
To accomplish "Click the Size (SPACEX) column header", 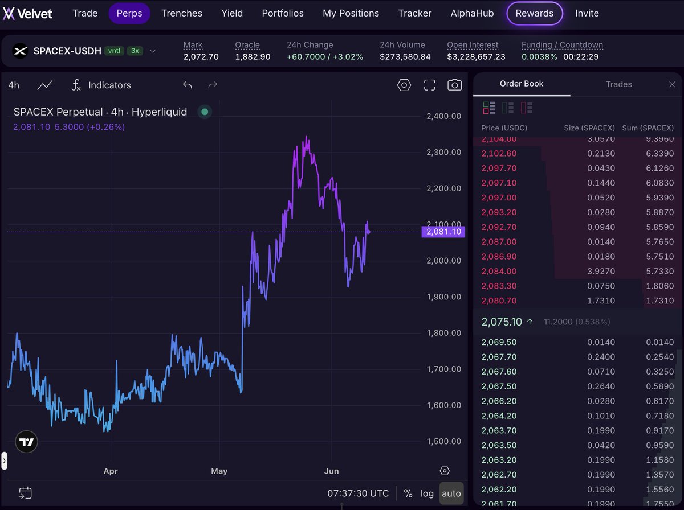I will point(589,127).
